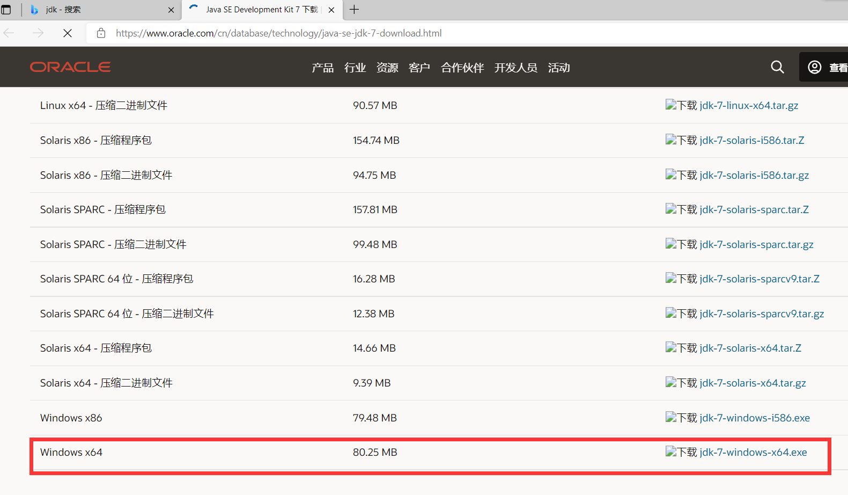Go back to previous page
848x495 pixels.
[9, 33]
